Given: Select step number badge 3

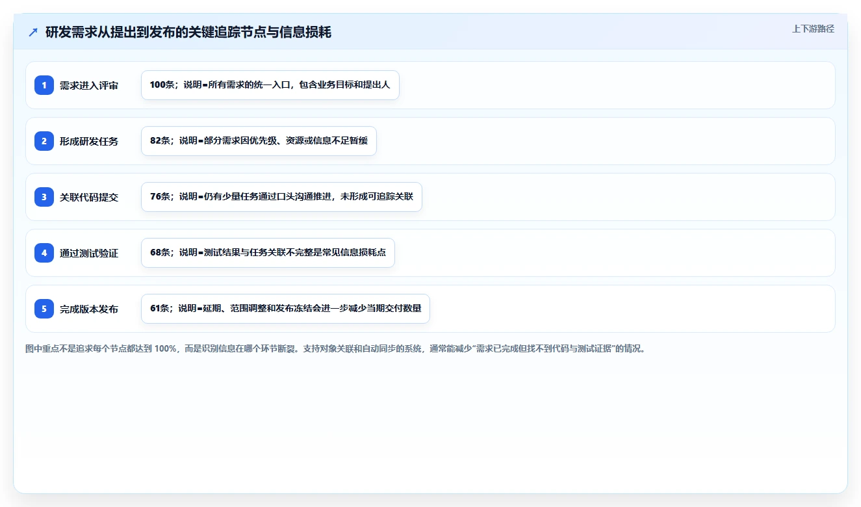Looking at the screenshot, I should (44, 197).
